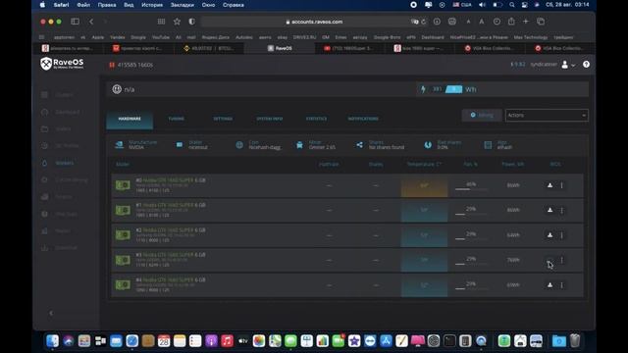Open Trash in the Dock
The image size is (628, 353).
coord(575,341)
